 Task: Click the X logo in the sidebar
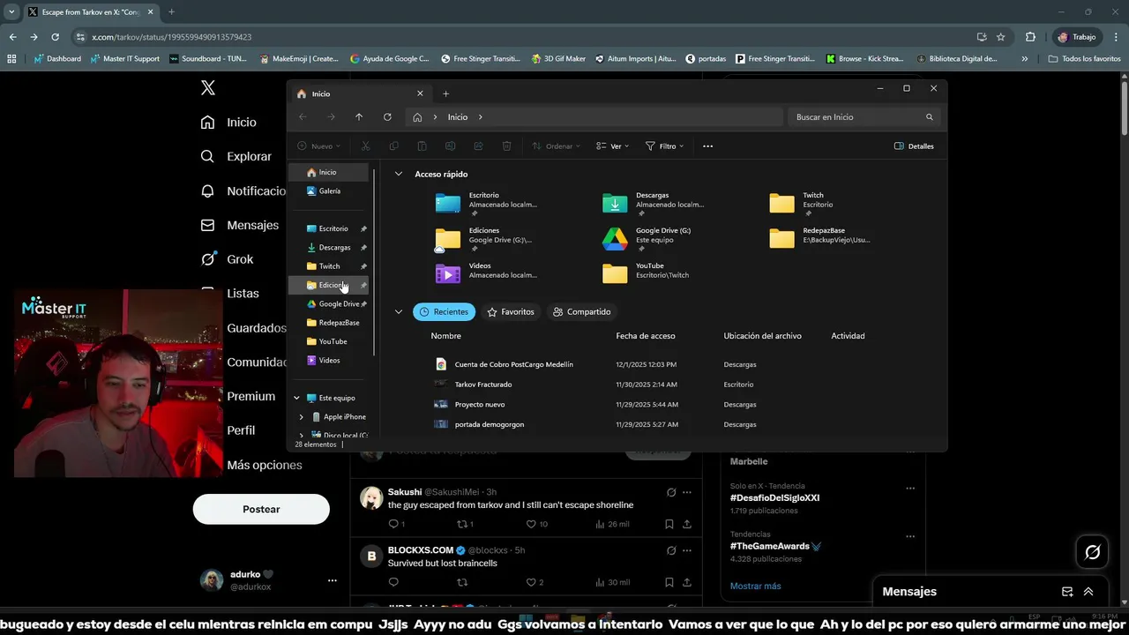point(208,87)
